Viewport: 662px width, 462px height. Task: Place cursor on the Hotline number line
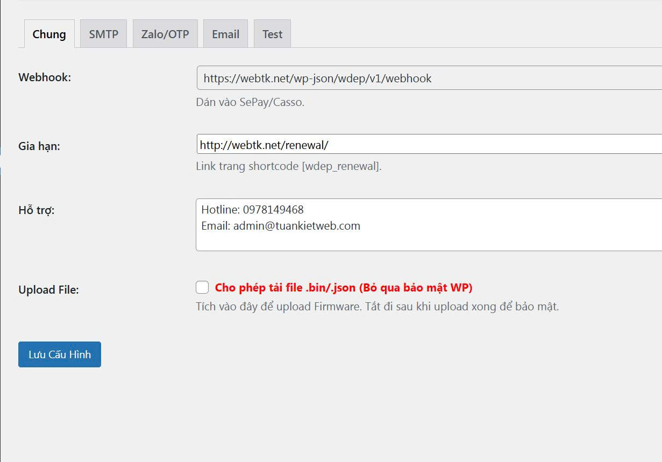click(x=252, y=210)
